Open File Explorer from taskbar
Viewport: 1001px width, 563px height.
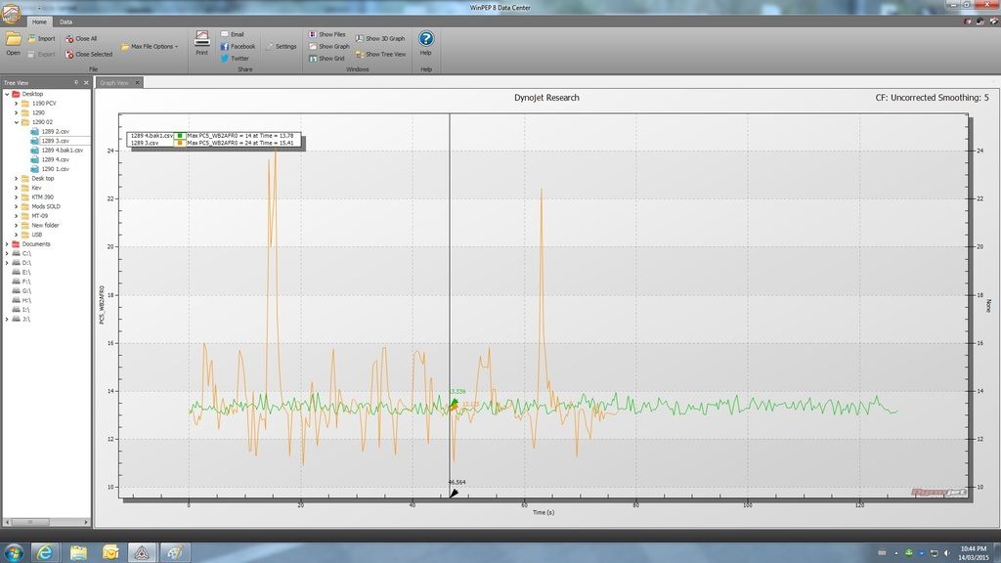tap(78, 553)
